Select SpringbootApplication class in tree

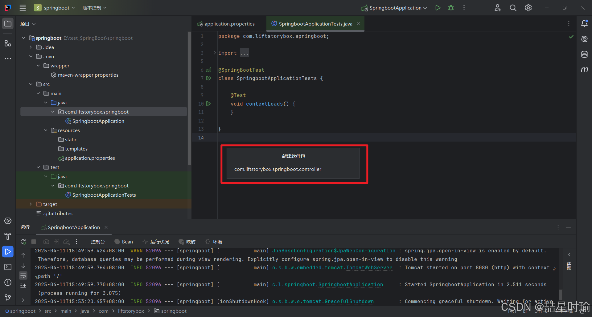coord(98,121)
